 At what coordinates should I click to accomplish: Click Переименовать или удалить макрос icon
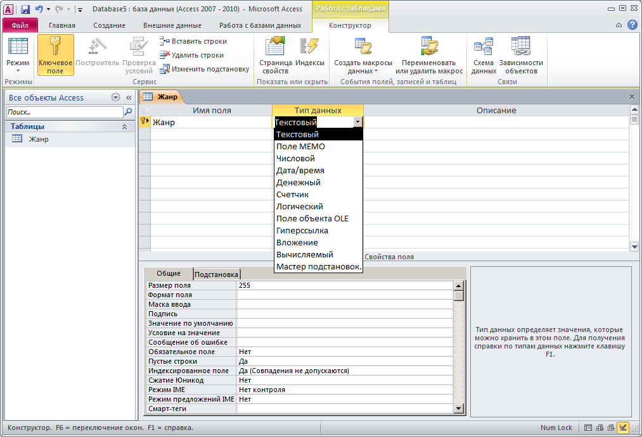pyautogui.click(x=429, y=46)
